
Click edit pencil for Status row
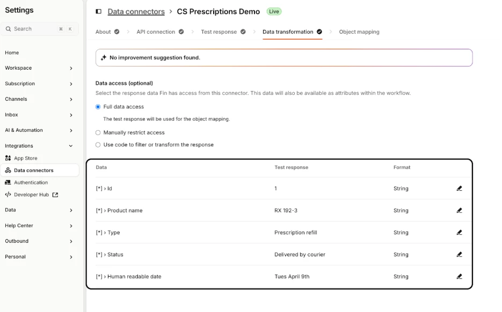pyautogui.click(x=459, y=255)
